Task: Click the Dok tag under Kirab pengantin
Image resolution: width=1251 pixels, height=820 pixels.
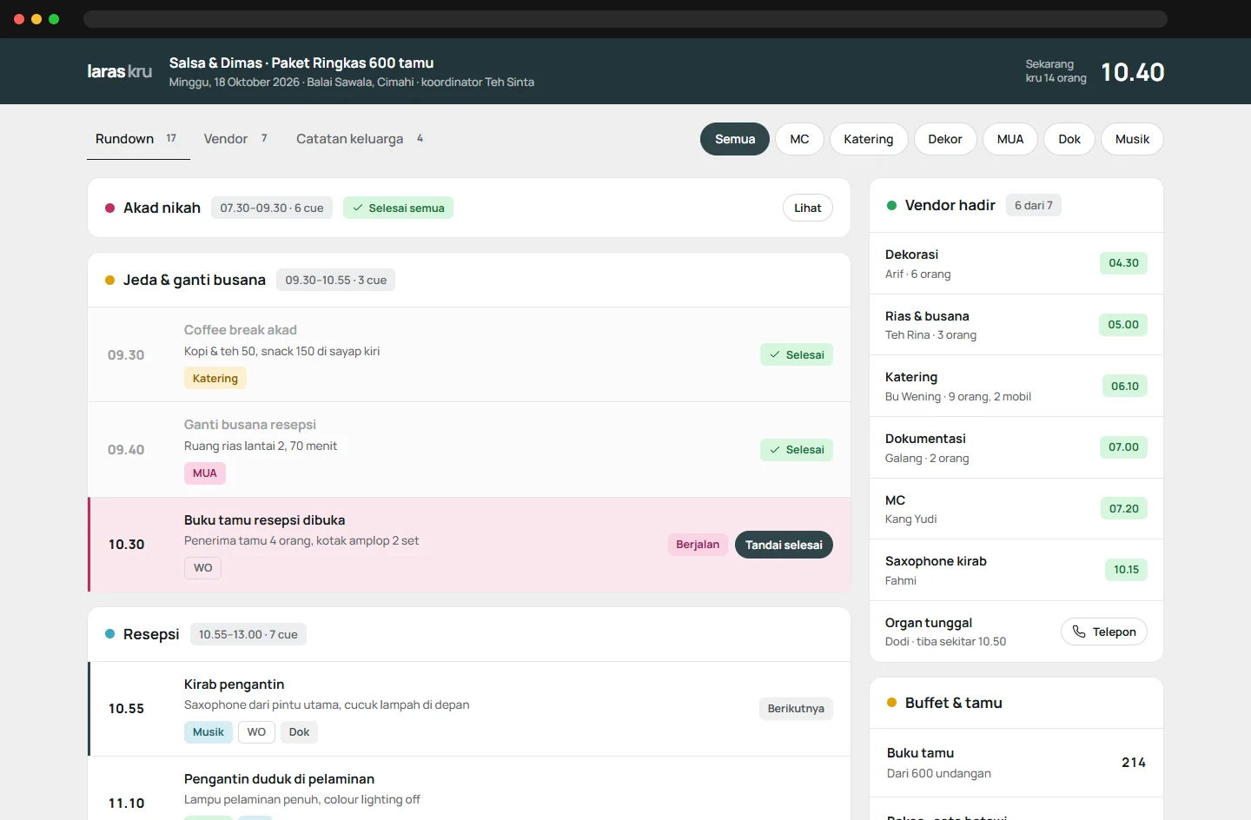Action: point(299,731)
